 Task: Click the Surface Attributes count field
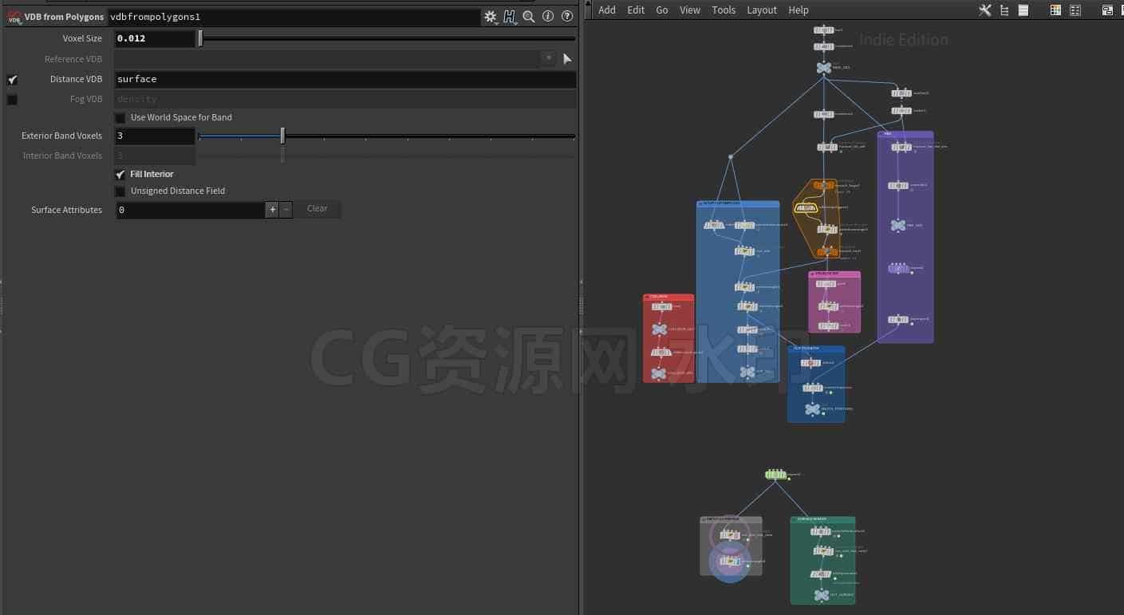point(190,210)
